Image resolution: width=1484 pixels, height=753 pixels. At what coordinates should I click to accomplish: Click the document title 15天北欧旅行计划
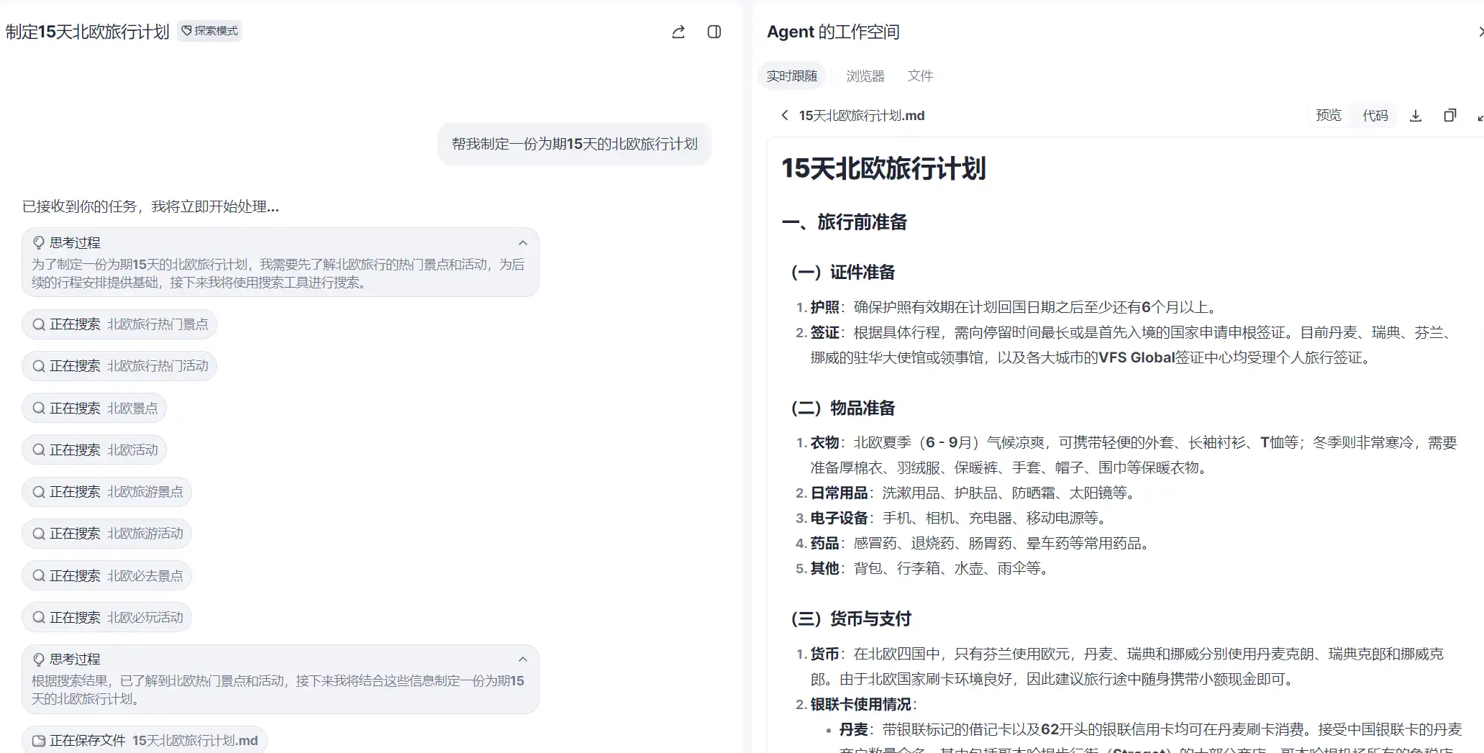pyautogui.click(x=883, y=168)
